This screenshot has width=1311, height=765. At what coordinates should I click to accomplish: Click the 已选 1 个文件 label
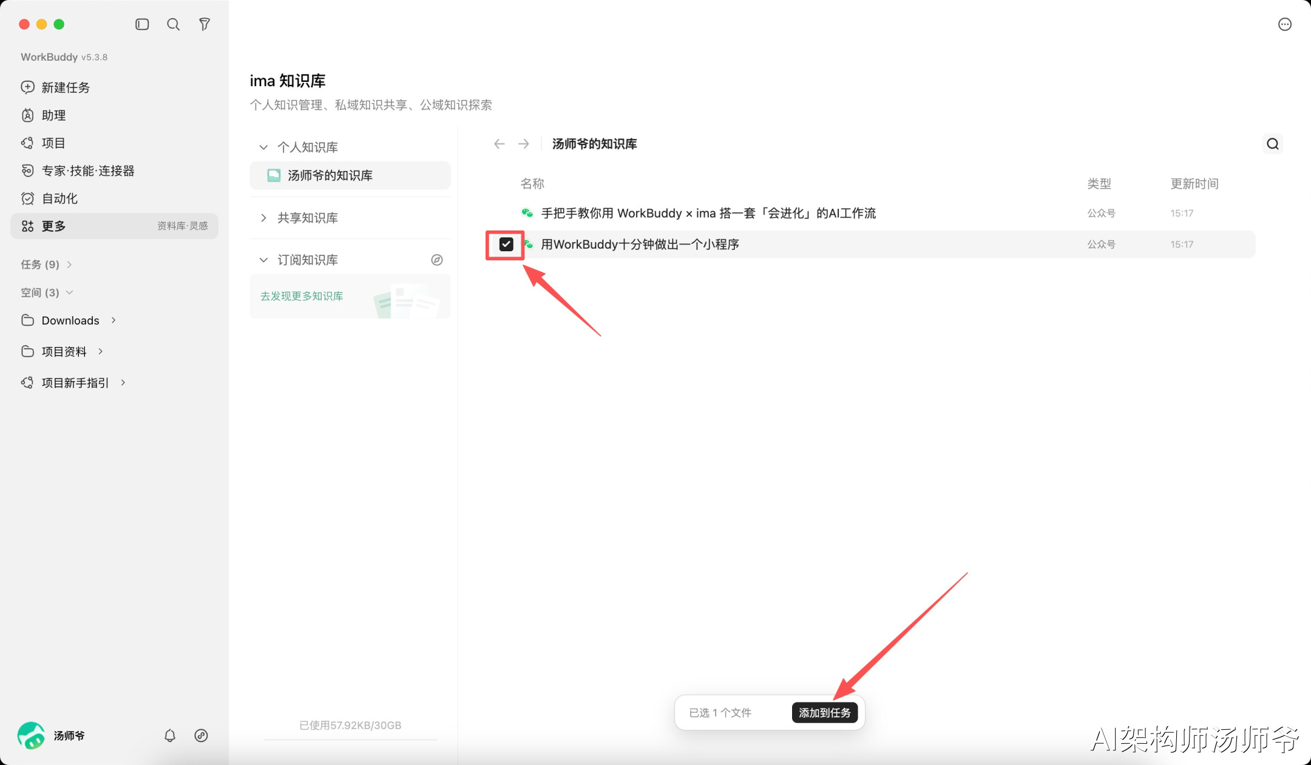pyautogui.click(x=720, y=713)
